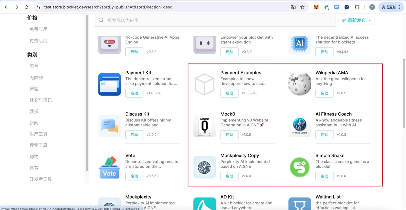The width and height of the screenshot is (406, 210).
Task: Select the 无障碍 category
Action: pyautogui.click(x=36, y=78)
